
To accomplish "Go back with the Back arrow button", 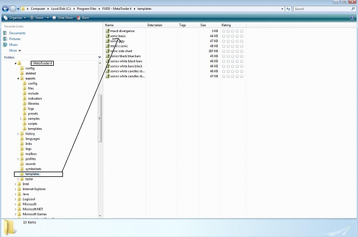I will [x=6, y=9].
